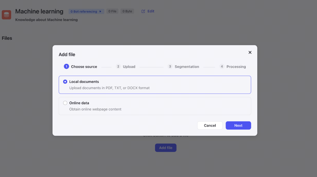Click step 3 number icon for Segmentation

click(x=170, y=66)
